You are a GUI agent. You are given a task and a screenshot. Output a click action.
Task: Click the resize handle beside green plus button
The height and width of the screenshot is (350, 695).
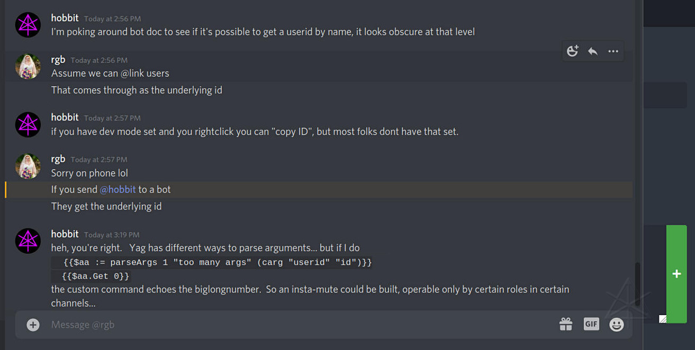click(663, 319)
